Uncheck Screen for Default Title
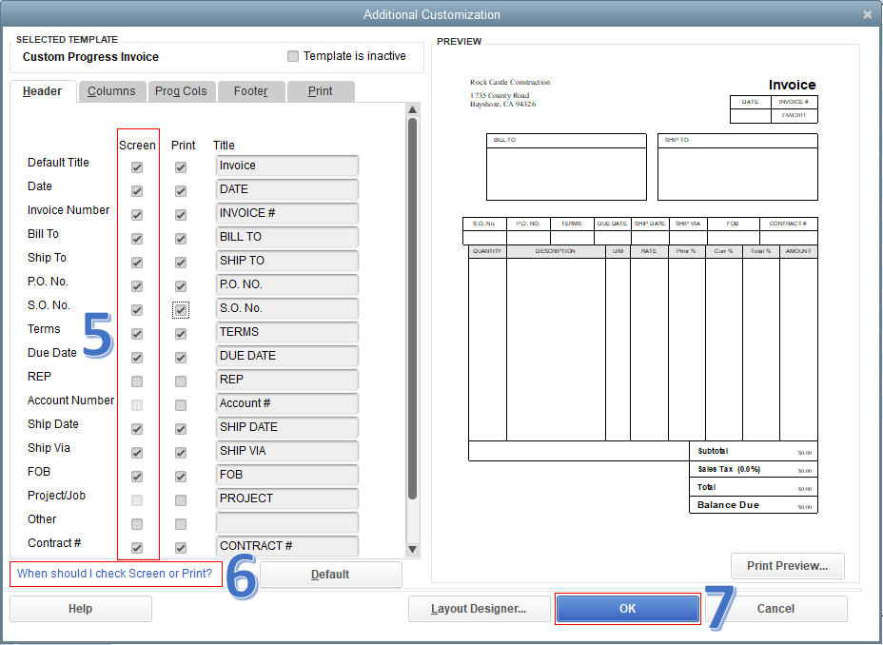The image size is (883, 645). (136, 166)
